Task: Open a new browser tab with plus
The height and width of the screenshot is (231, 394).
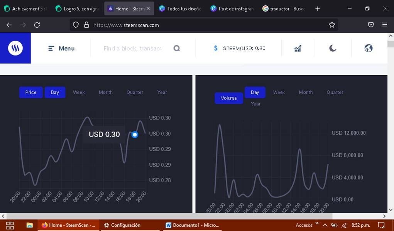Action: click(318, 9)
